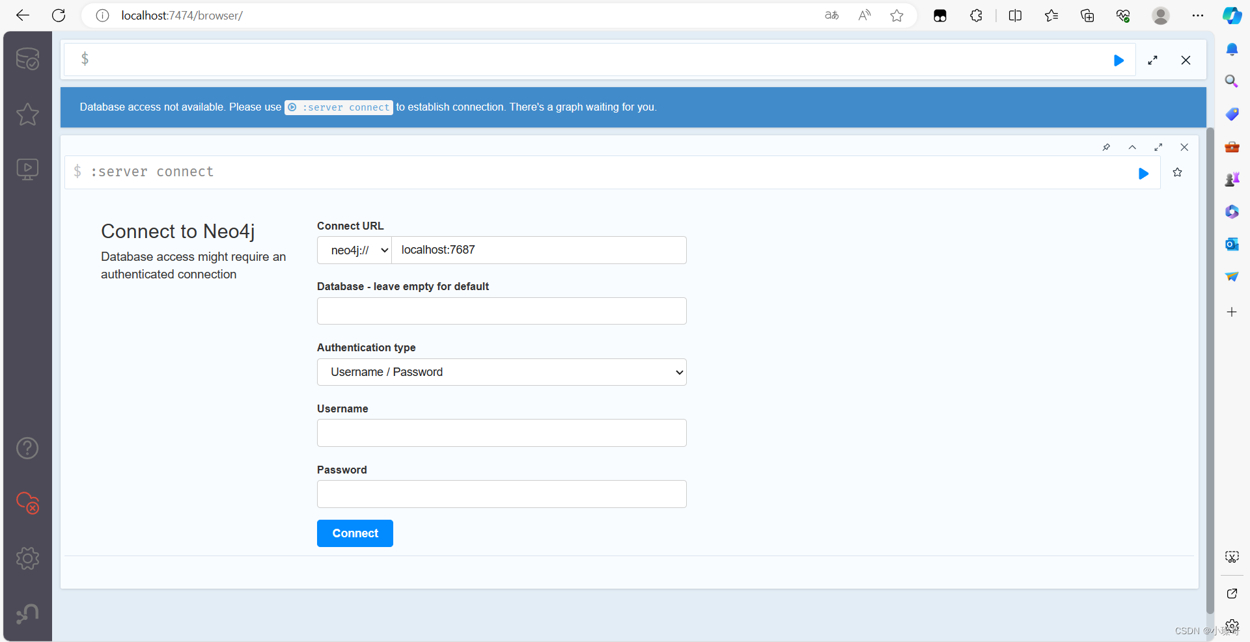Click the blue Connect button
1250x642 pixels.
click(355, 533)
